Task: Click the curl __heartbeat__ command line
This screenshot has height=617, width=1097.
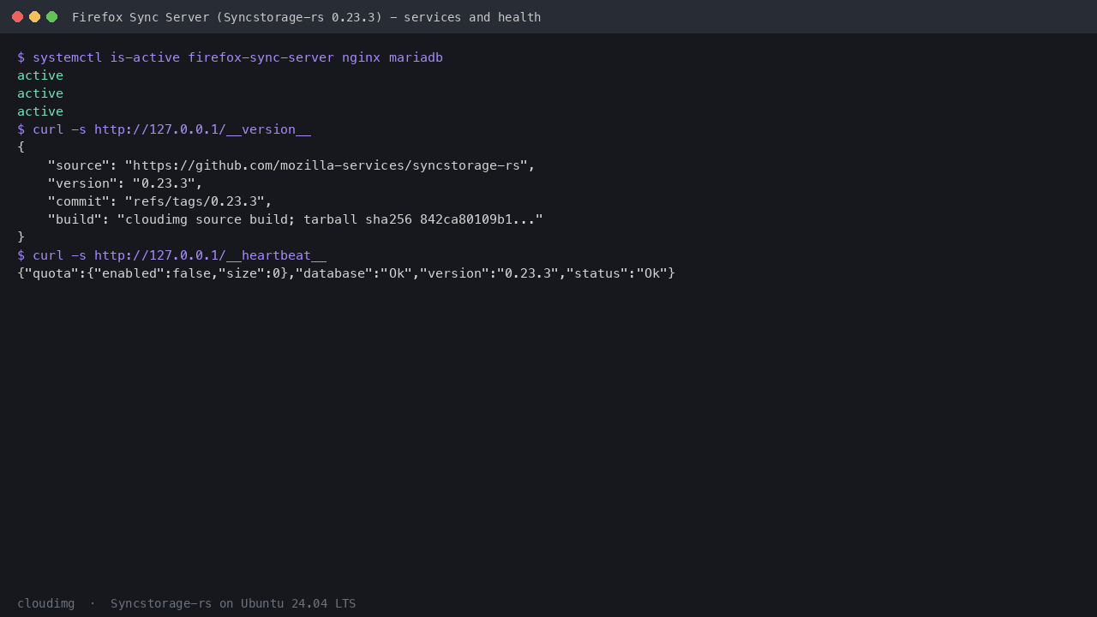Action: pyautogui.click(x=171, y=255)
